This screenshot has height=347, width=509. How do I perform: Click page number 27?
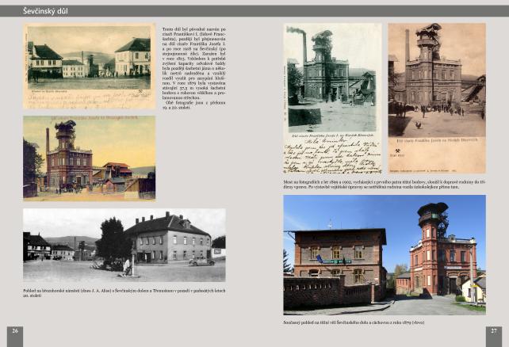point(493,330)
